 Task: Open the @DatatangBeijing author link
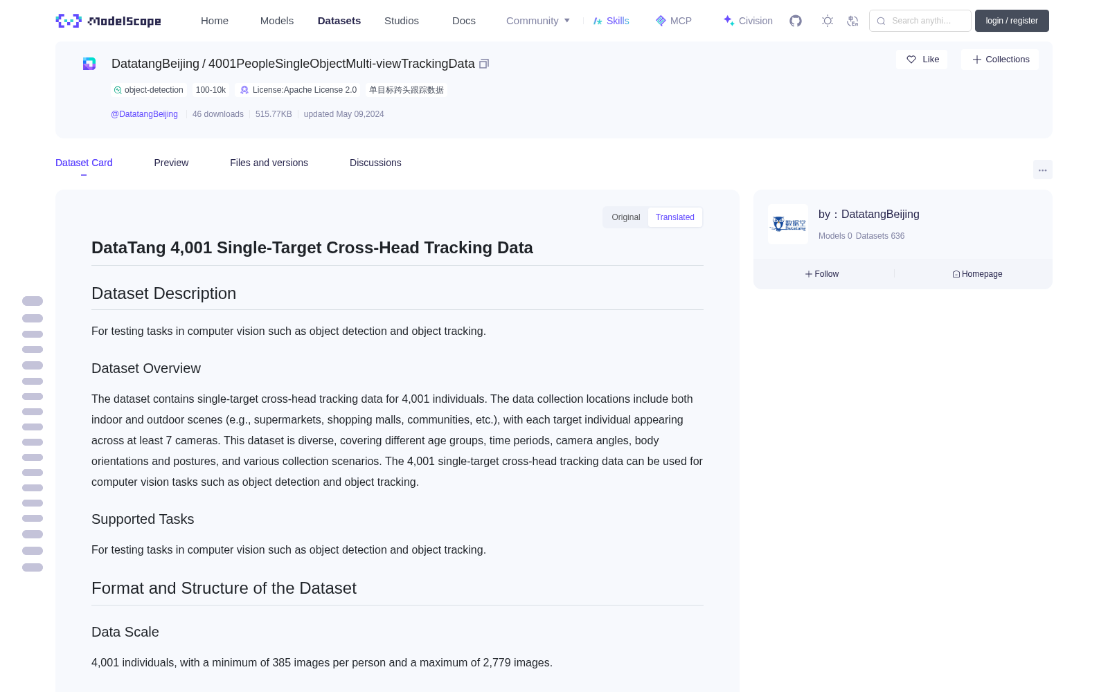[x=144, y=114]
